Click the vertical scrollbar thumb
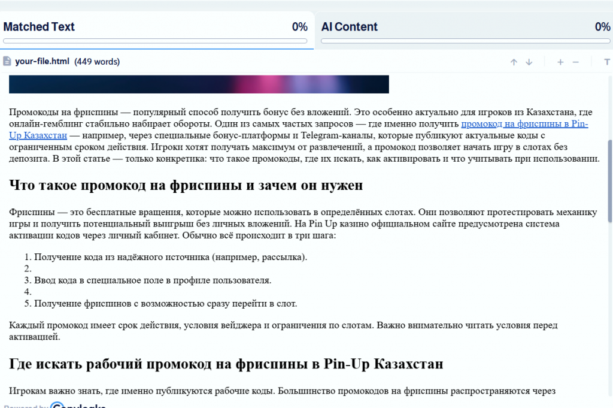The height and width of the screenshot is (408, 613). [610, 180]
